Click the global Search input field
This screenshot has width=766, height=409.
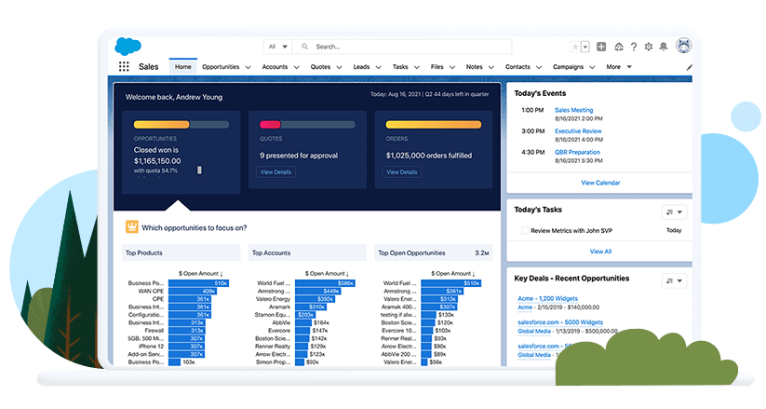click(x=410, y=46)
